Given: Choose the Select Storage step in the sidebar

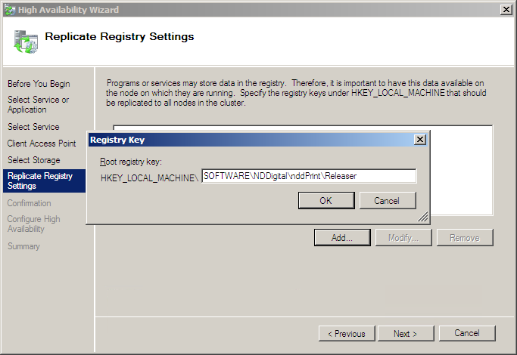Looking at the screenshot, I should (34, 160).
